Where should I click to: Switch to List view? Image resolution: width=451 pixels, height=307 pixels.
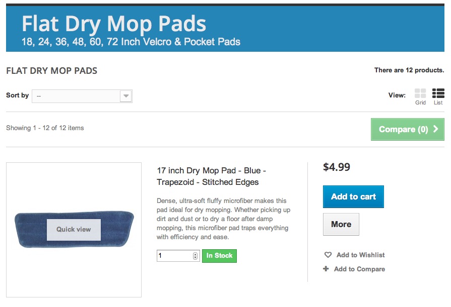pyautogui.click(x=438, y=93)
